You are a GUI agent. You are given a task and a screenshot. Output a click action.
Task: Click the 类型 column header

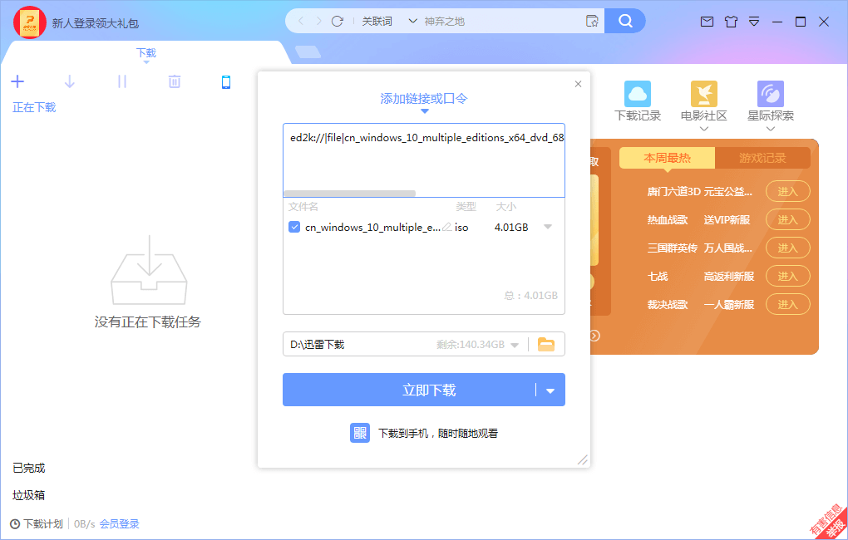click(x=466, y=207)
